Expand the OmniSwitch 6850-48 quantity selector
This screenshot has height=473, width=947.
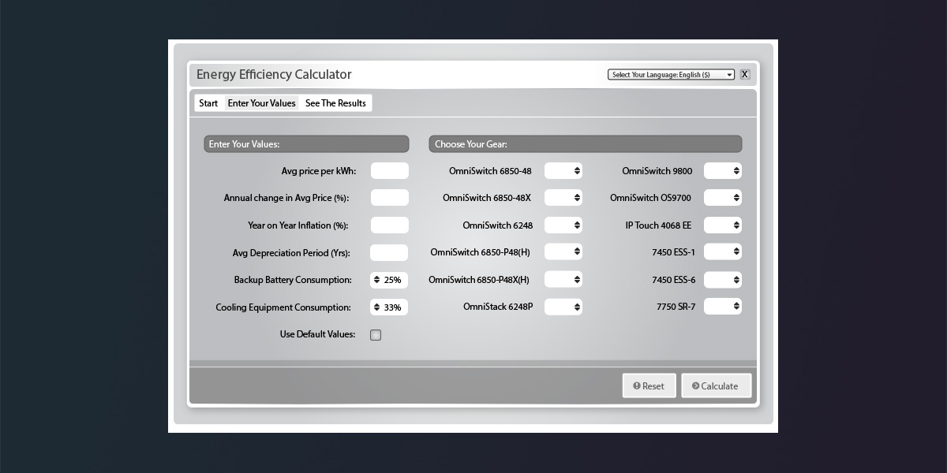coord(563,171)
